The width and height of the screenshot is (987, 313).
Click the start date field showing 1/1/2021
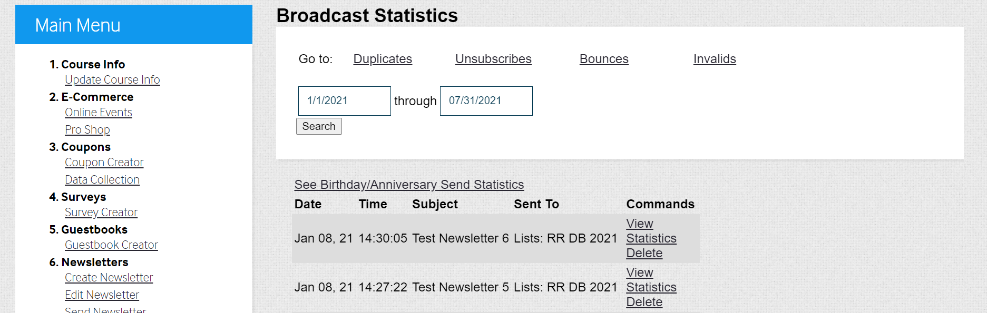(345, 101)
